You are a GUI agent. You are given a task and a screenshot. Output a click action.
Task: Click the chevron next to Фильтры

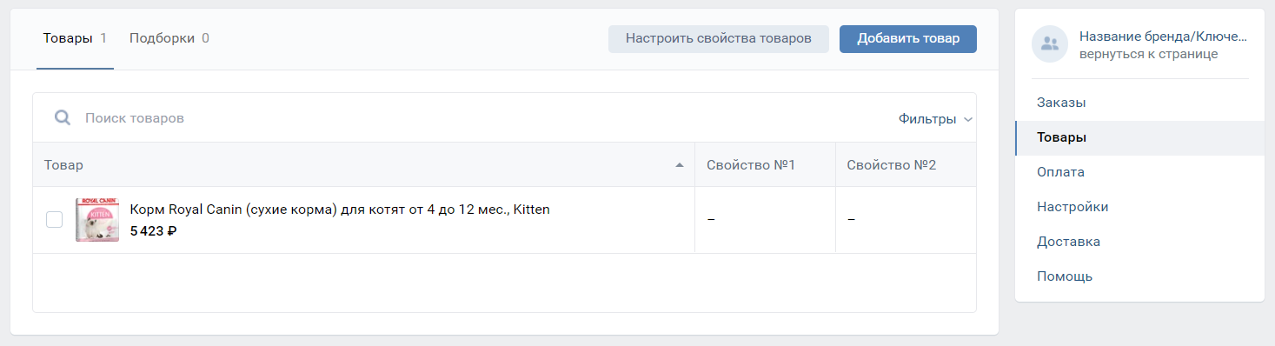(967, 120)
